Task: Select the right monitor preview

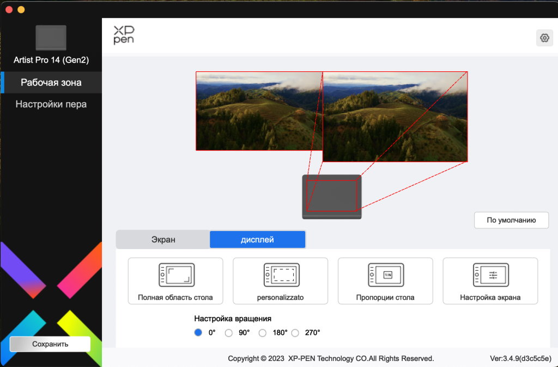Action: [x=395, y=117]
